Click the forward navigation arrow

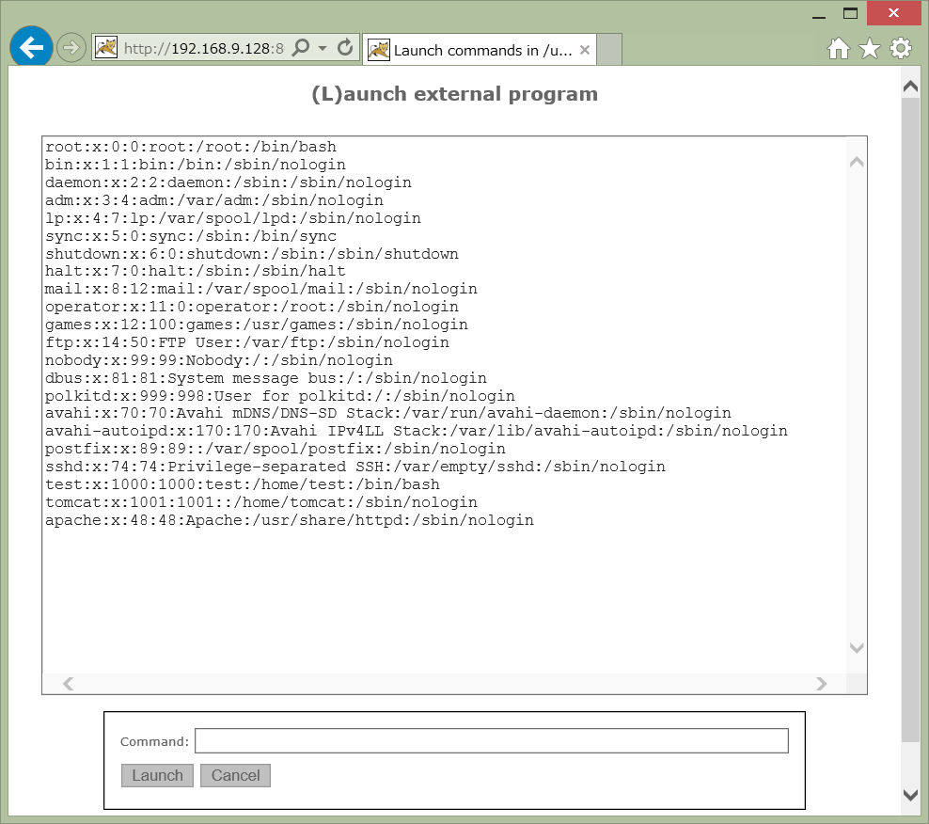(x=71, y=47)
